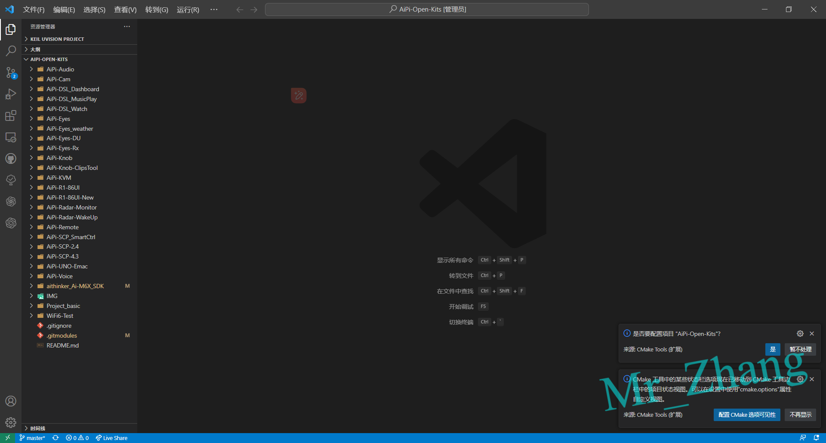Click the red magic-wand floating icon
826x443 pixels.
click(x=299, y=95)
